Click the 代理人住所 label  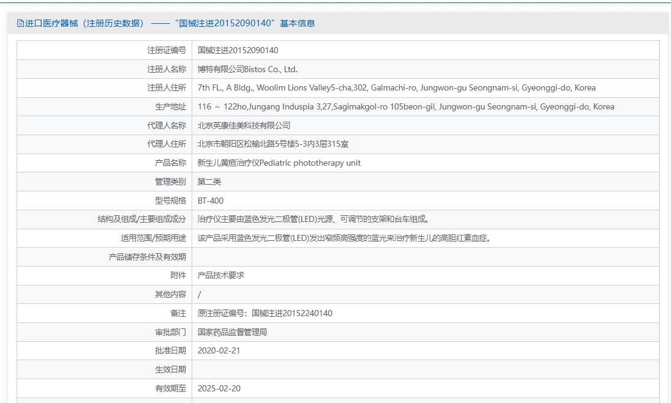click(x=167, y=144)
